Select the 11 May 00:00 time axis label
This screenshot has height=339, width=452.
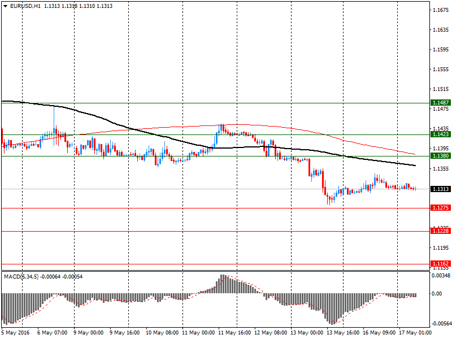tap(199, 333)
